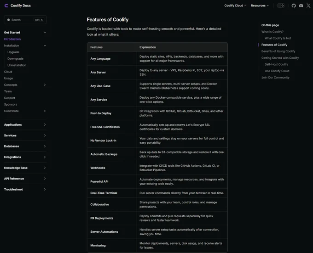This screenshot has height=253, width=313.
Task: Jump to 'Self-Host Coolify' outline link
Action: (x=276, y=64)
